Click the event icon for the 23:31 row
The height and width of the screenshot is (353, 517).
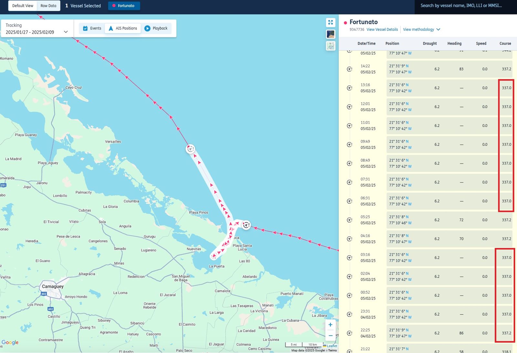[349, 314]
